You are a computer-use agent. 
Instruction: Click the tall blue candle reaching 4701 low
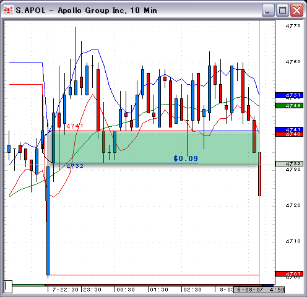pos(48,221)
